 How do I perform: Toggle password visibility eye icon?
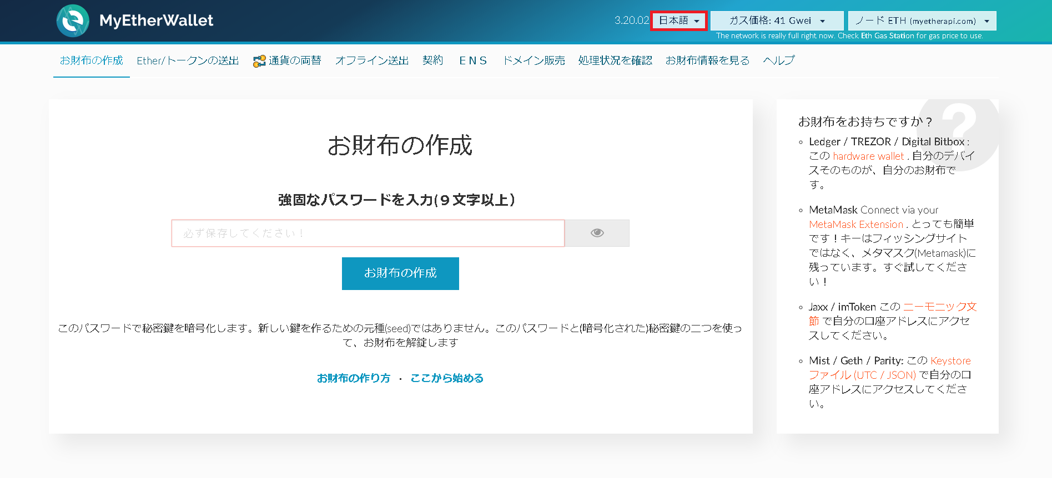tap(597, 233)
